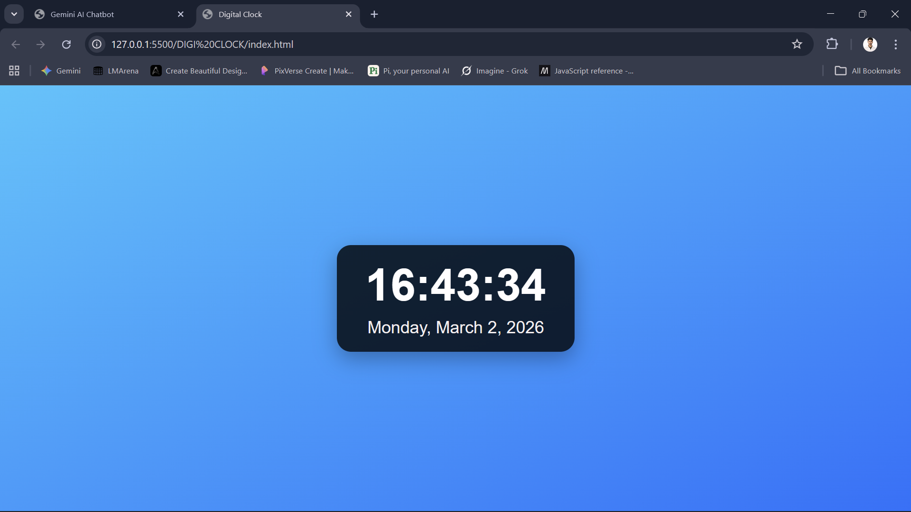
Task: Open the Chrome three-dot menu
Action: coord(896,44)
